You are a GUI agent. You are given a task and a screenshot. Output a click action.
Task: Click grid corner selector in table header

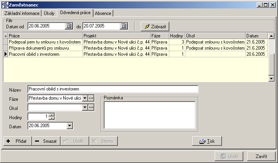[x=5, y=36]
